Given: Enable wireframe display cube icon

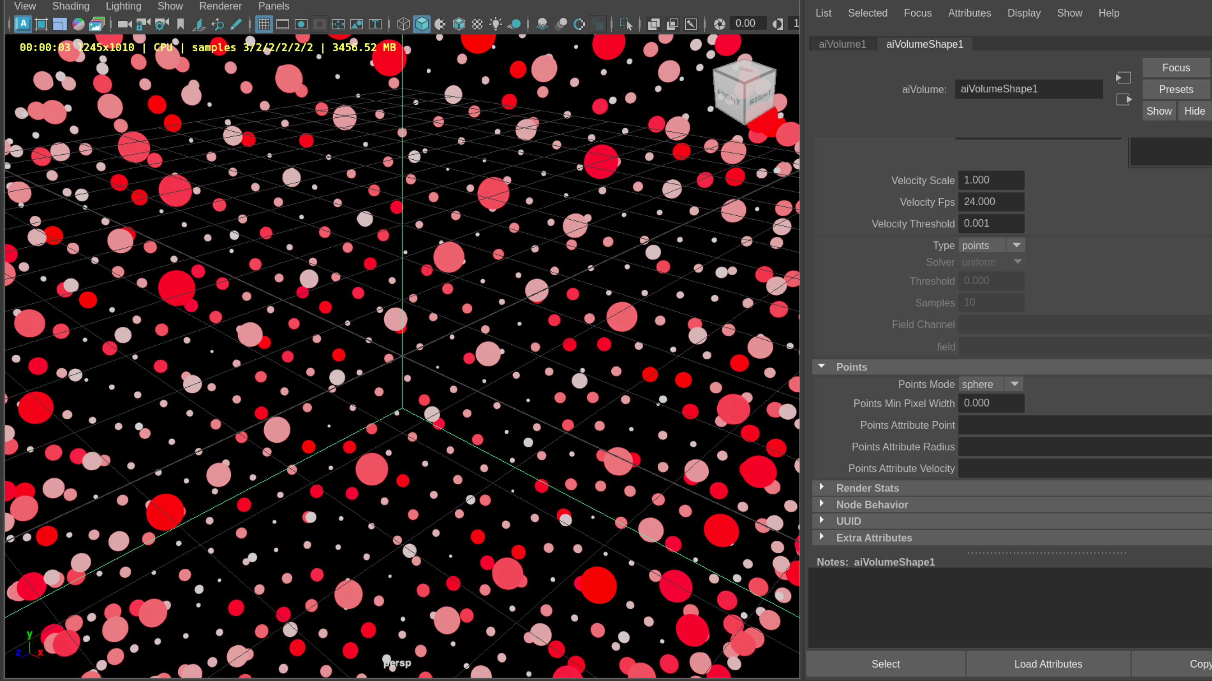Looking at the screenshot, I should click(403, 24).
